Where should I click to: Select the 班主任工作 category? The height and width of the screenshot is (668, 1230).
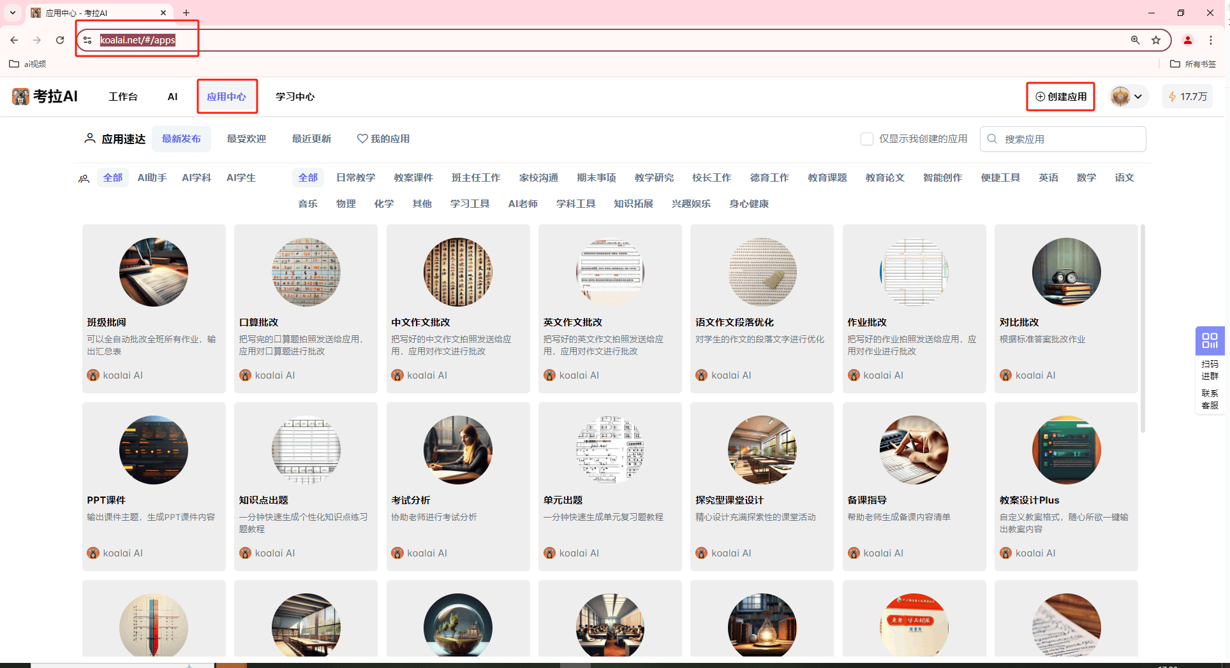coord(476,177)
